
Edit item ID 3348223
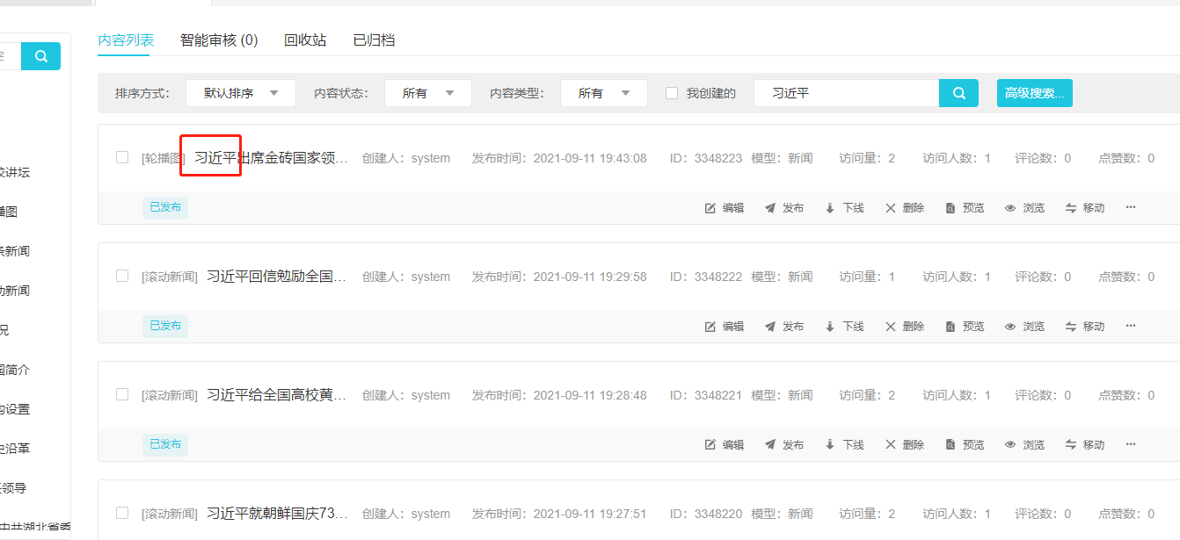(725, 208)
